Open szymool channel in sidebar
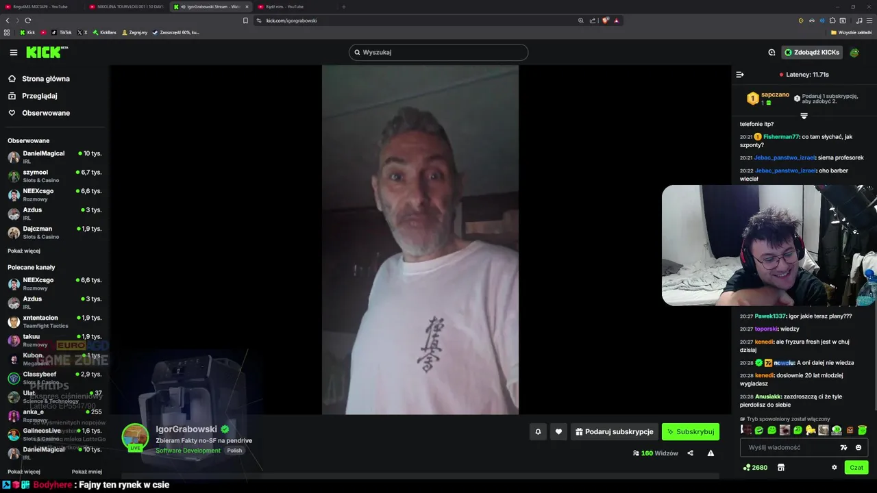 click(55, 176)
